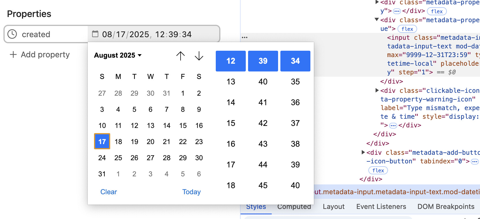Click the month segment in date field
The height and width of the screenshot is (219, 480).
click(x=107, y=34)
